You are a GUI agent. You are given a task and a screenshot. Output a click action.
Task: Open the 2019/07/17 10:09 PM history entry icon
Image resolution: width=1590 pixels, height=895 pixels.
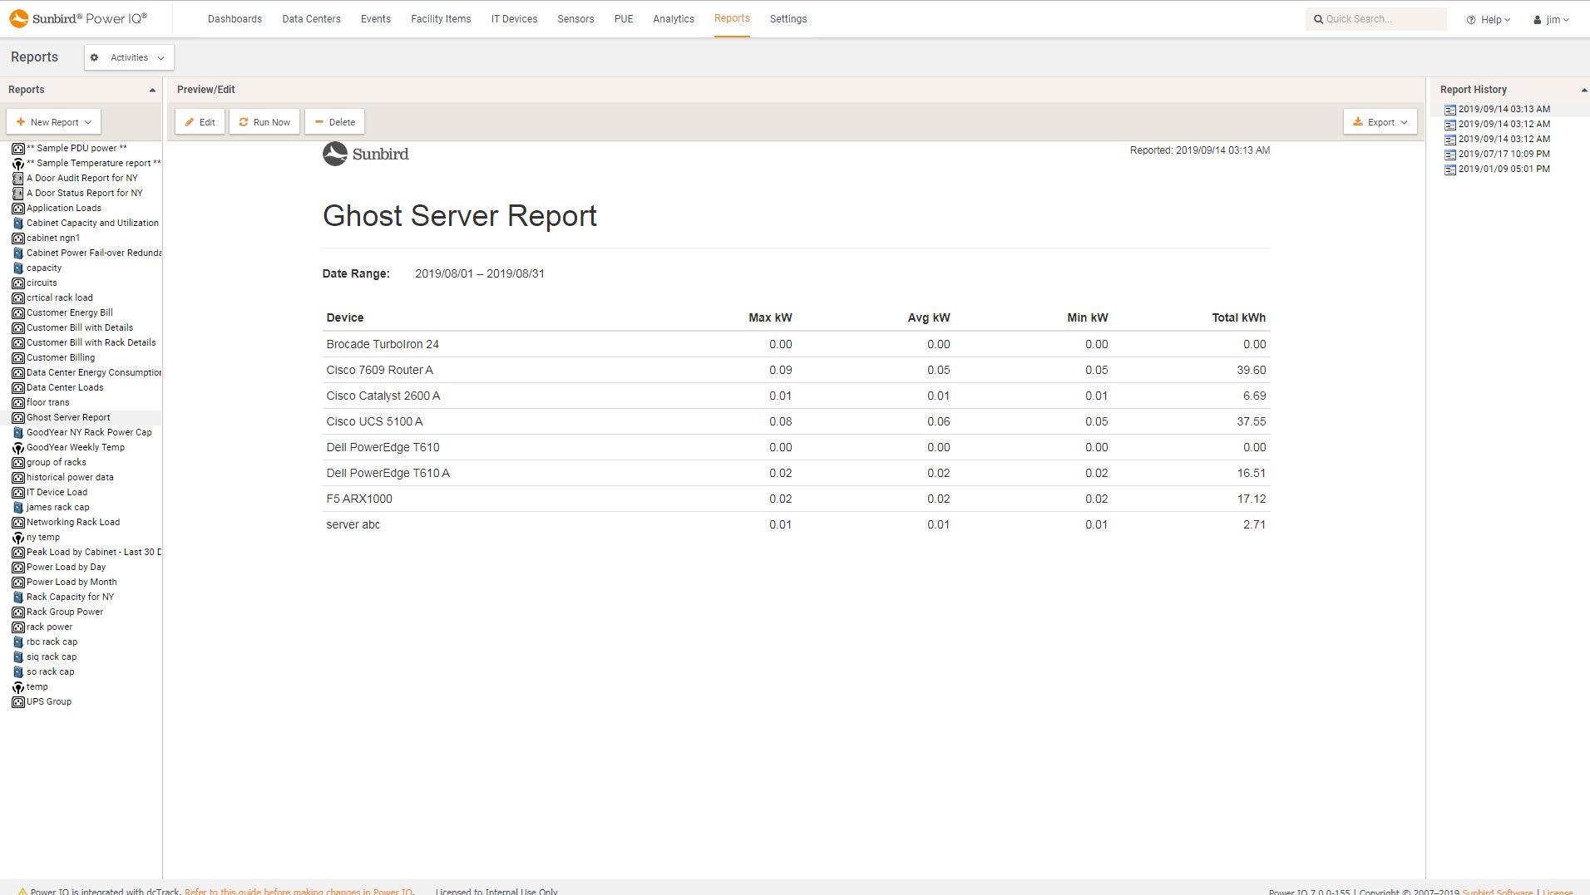pyautogui.click(x=1449, y=154)
